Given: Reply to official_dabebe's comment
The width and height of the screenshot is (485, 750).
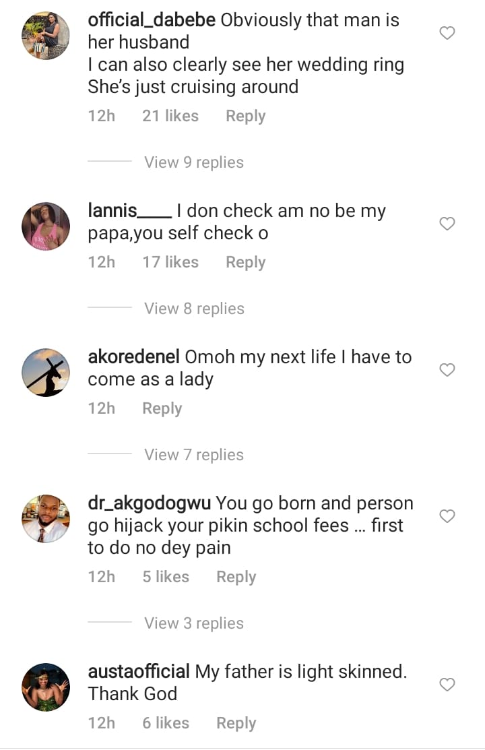Looking at the screenshot, I should (245, 116).
